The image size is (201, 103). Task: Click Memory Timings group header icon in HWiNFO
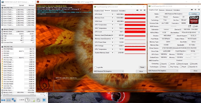(2, 29)
